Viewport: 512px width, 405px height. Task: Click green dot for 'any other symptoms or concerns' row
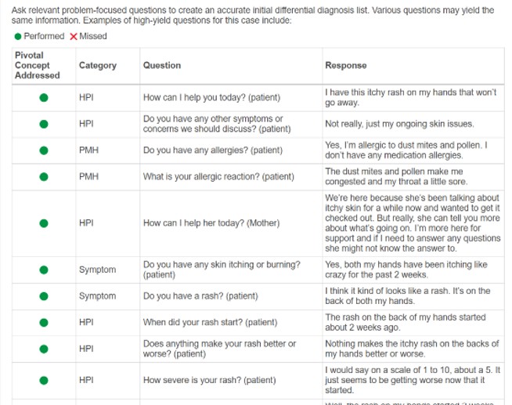44,124
